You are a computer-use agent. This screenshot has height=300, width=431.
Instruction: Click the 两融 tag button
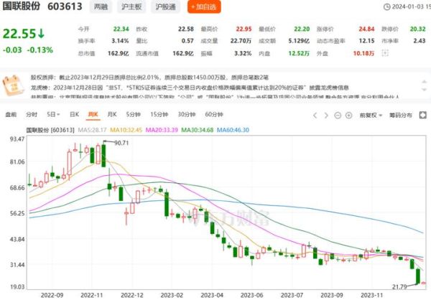point(101,6)
